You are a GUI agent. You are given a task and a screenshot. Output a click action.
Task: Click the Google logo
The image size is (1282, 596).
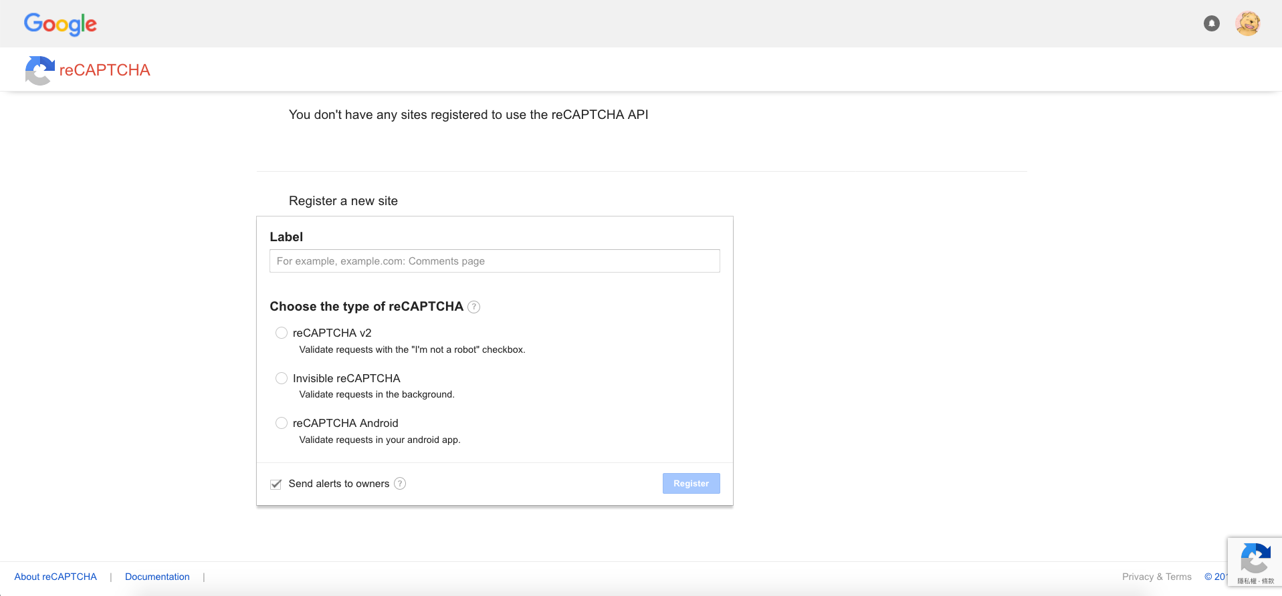[60, 24]
